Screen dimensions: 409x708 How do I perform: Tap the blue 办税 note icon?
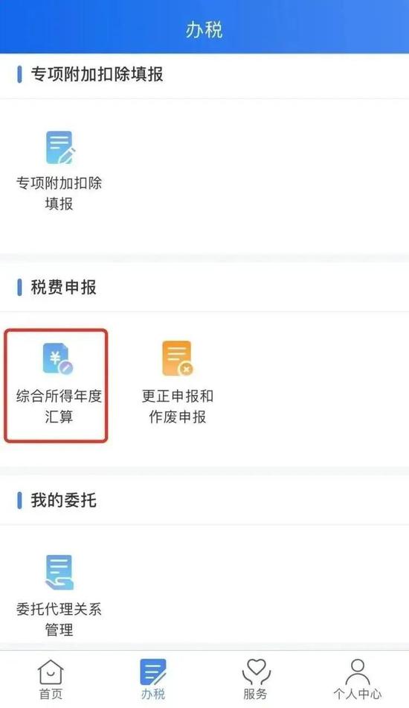pos(153,672)
